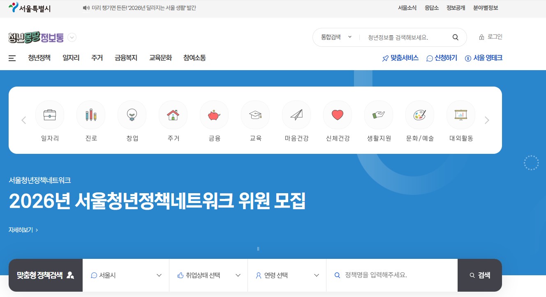This screenshot has width=546, height=297.
Task: Open 서울 영테크 link
Action: tap(484, 58)
